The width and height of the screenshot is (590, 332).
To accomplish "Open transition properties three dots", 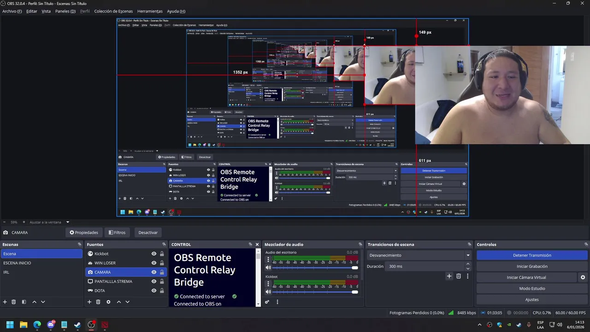I will 467,276.
